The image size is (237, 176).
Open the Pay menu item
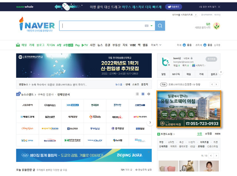point(77,45)
